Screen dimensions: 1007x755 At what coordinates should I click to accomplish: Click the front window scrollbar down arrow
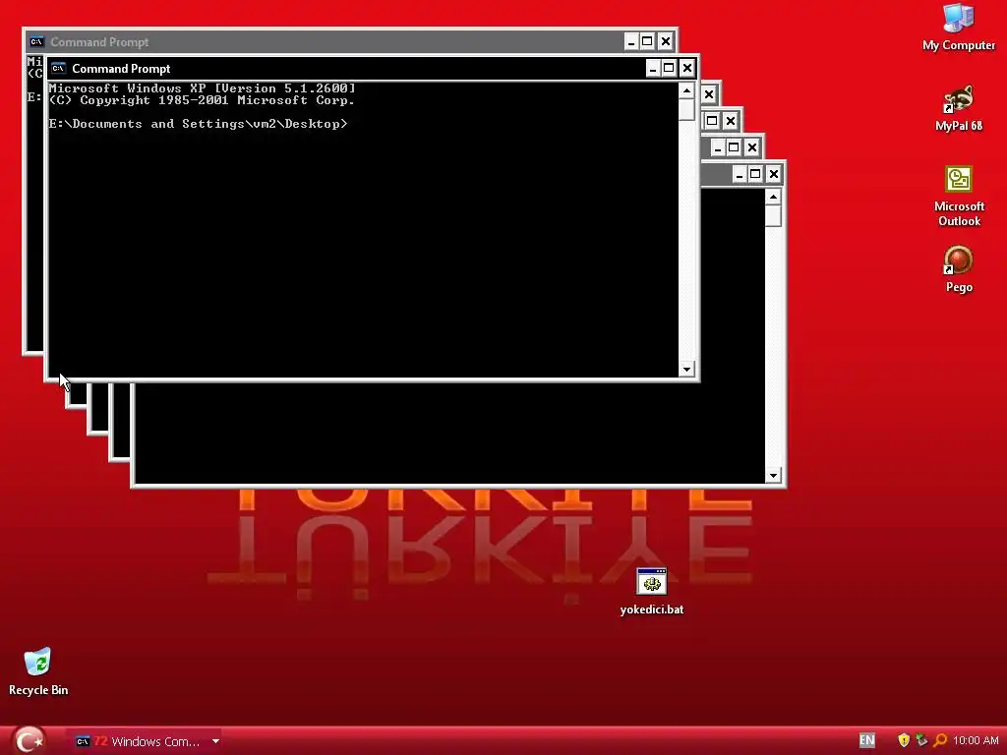[686, 369]
